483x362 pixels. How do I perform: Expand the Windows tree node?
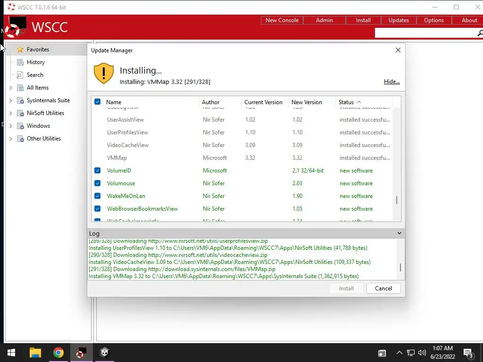pos(11,126)
